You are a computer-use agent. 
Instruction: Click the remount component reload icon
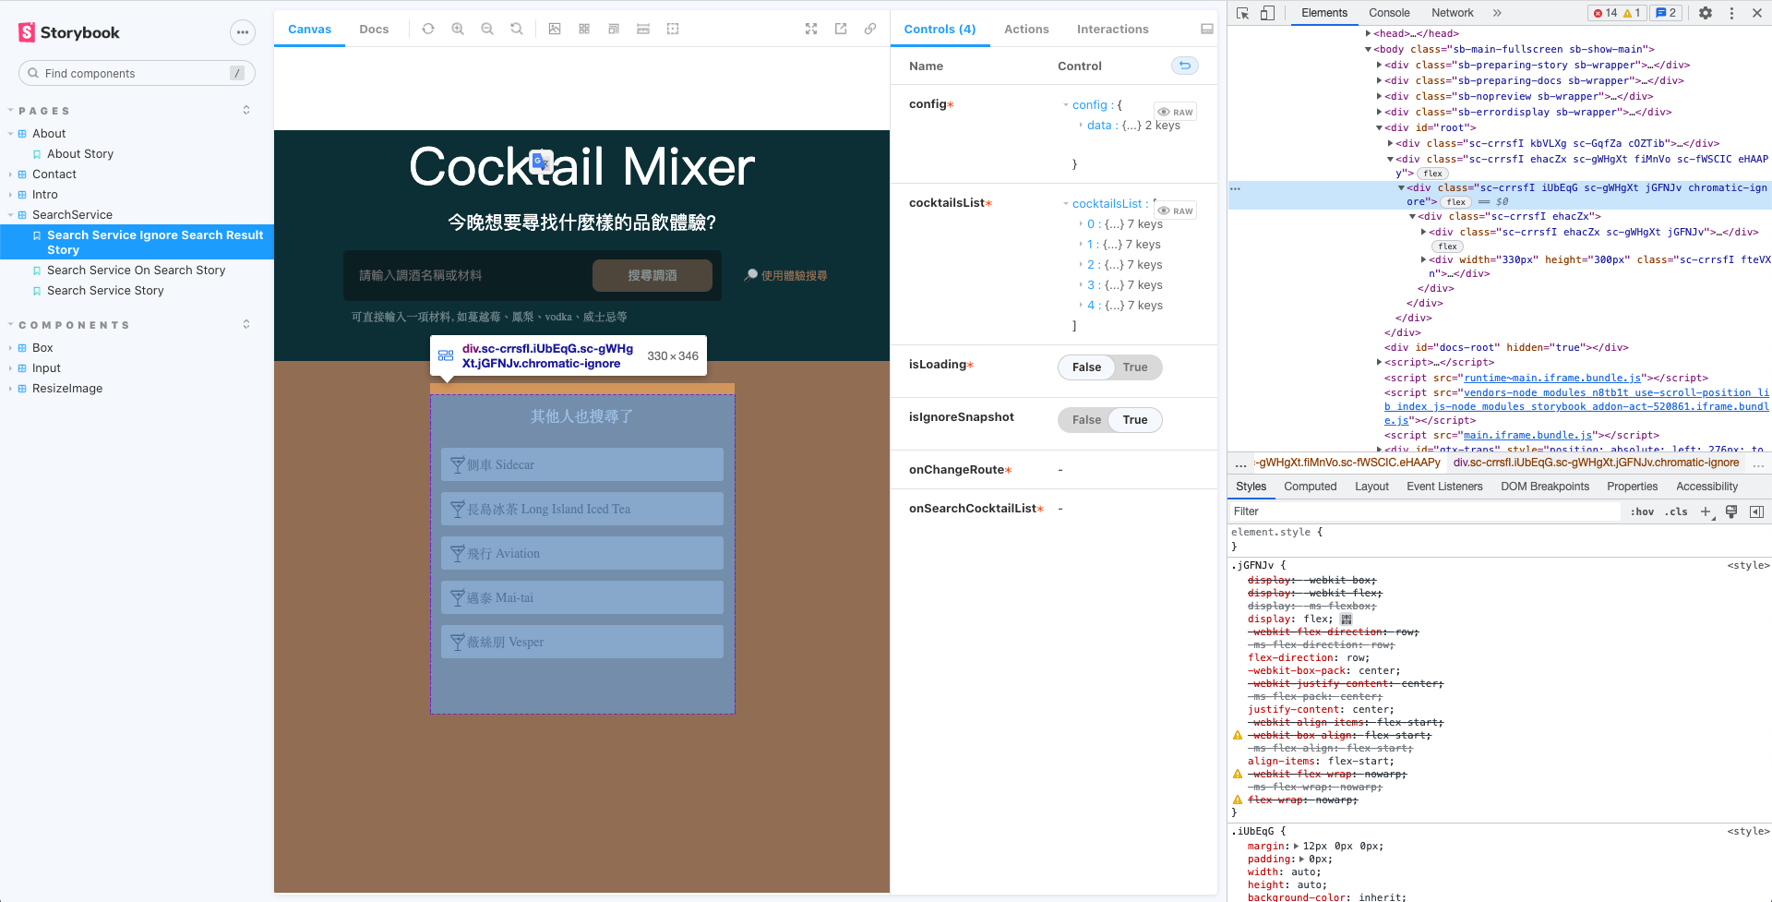[428, 29]
